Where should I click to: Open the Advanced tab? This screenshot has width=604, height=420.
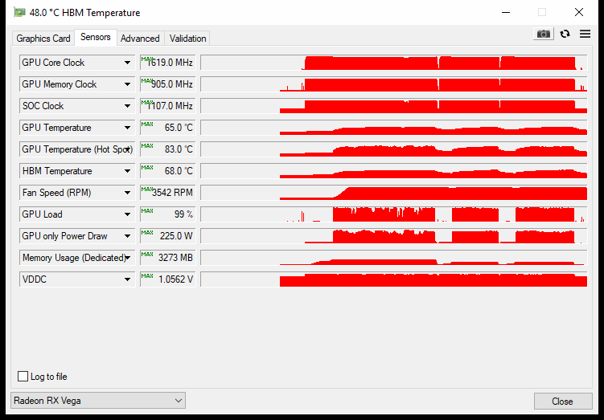[140, 39]
